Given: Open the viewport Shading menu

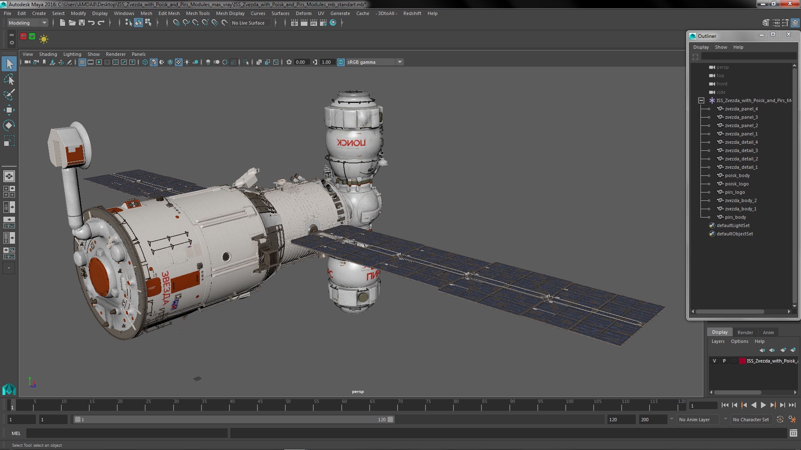Looking at the screenshot, I should pos(48,54).
